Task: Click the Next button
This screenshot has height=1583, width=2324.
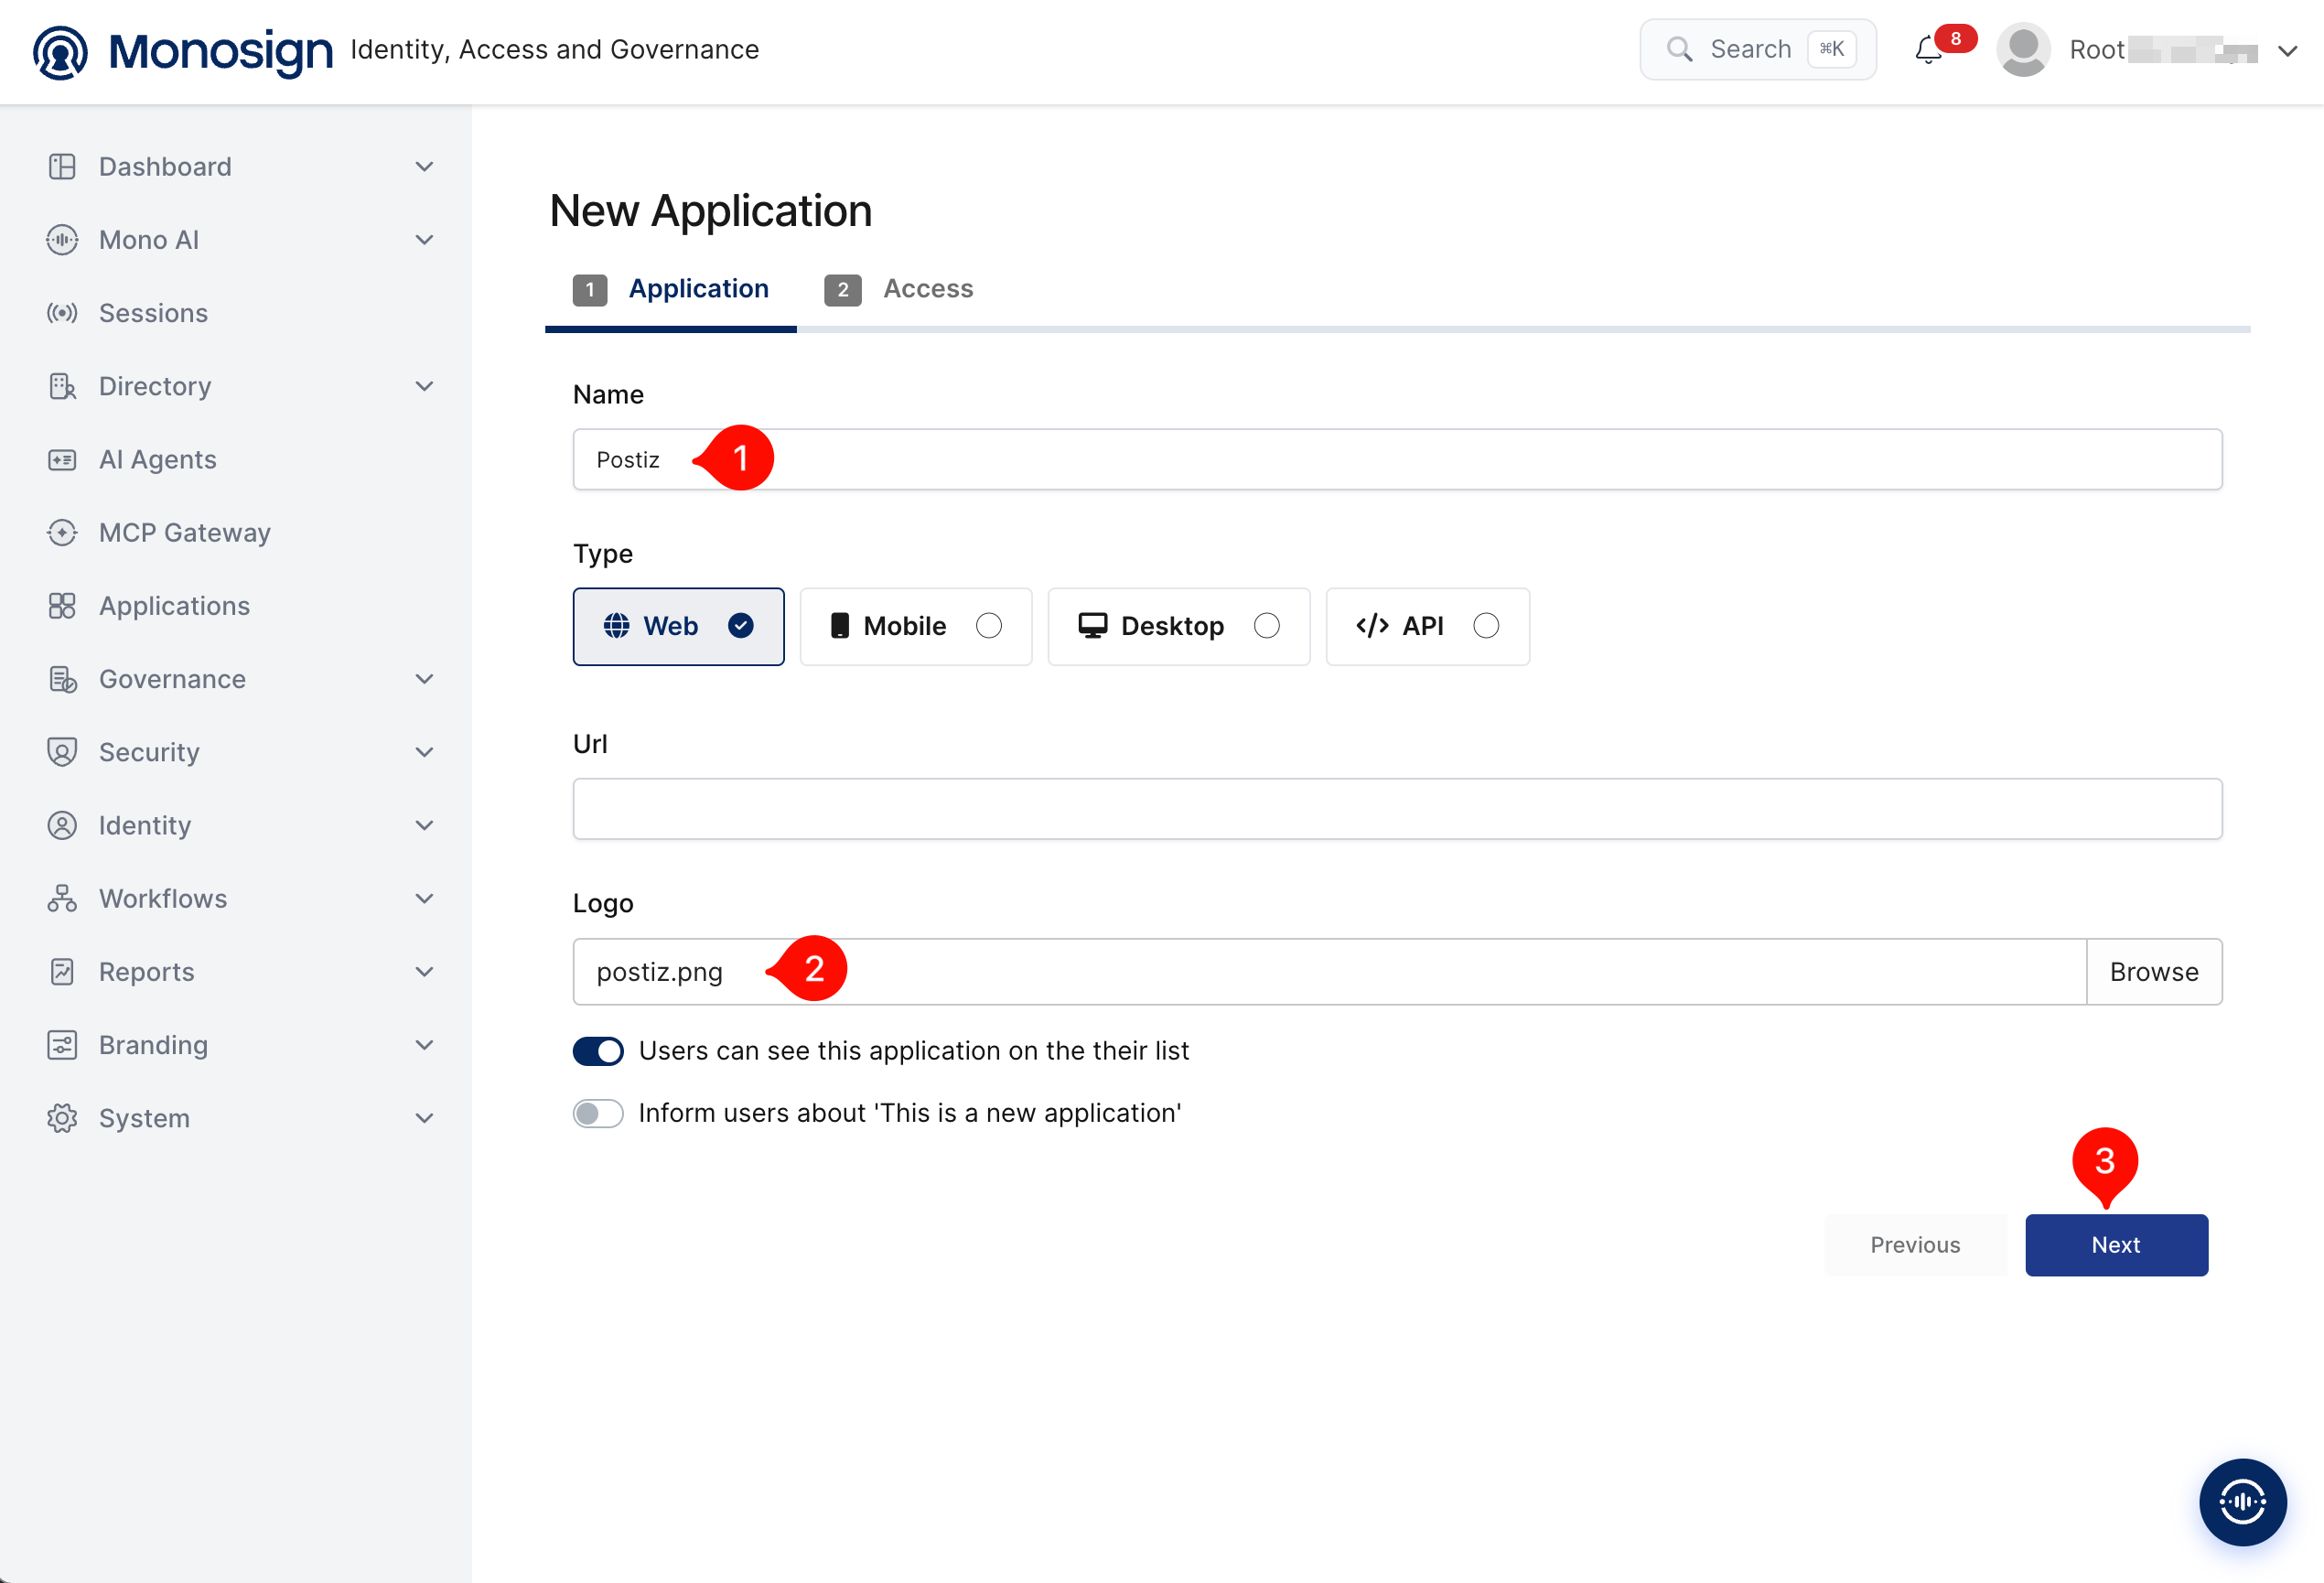Action: [x=2116, y=1245]
